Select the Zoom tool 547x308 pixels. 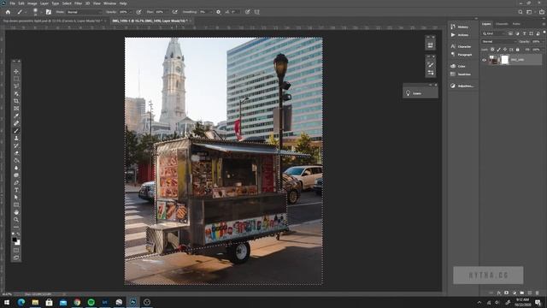click(x=16, y=220)
